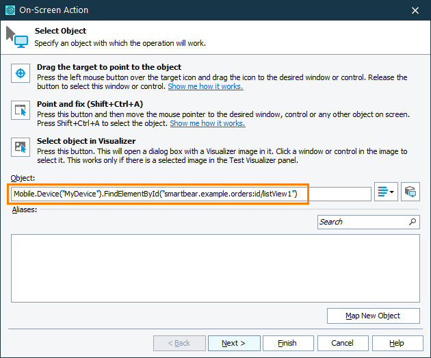Open the dropdown button beside the Object field
This screenshot has height=358, width=431.
[x=387, y=193]
